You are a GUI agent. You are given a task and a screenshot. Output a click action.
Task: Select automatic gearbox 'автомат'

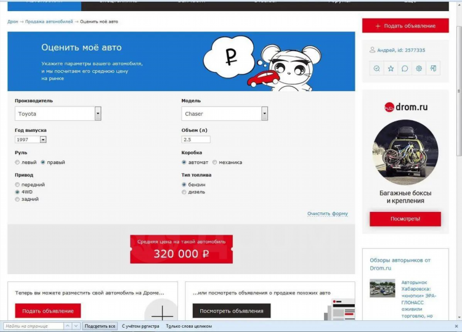184,163
